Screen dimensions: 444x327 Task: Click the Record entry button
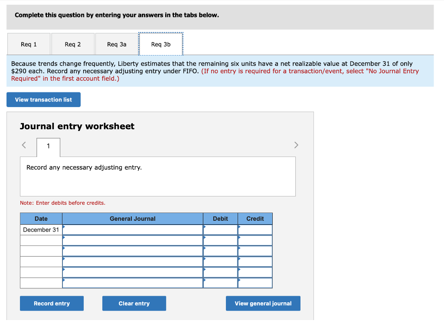[52, 304]
